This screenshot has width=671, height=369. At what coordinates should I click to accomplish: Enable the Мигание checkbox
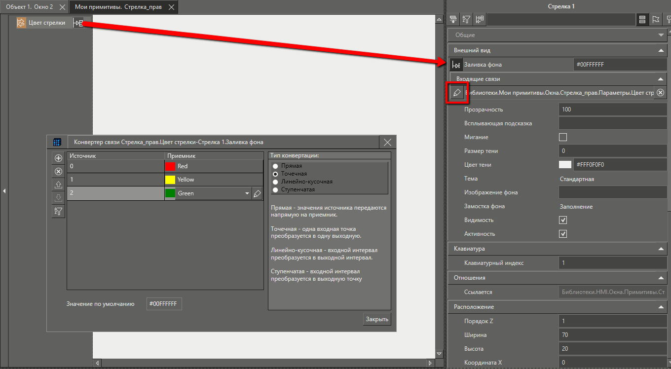(x=563, y=137)
